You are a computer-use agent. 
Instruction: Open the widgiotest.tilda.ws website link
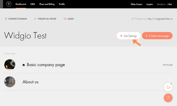coord(160,19)
